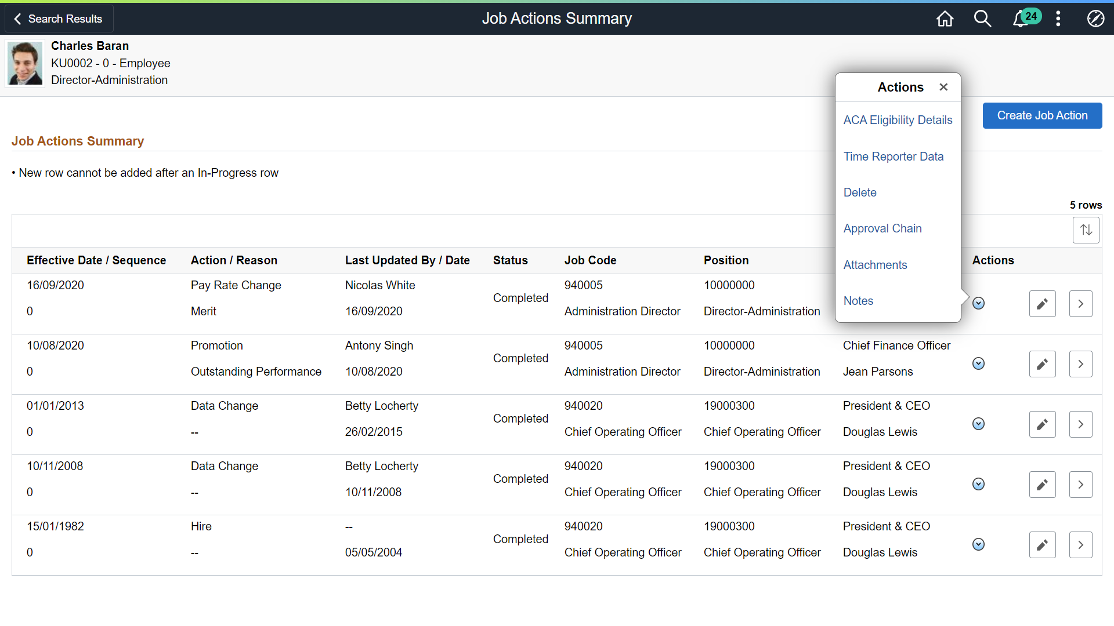The image size is (1114, 626).
Task: Edit the Promotion row with the pencil icon
Action: pyautogui.click(x=1042, y=364)
